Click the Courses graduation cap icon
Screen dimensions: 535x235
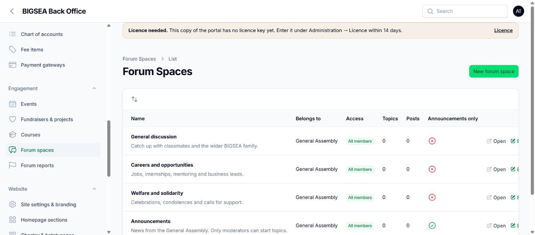(x=13, y=135)
